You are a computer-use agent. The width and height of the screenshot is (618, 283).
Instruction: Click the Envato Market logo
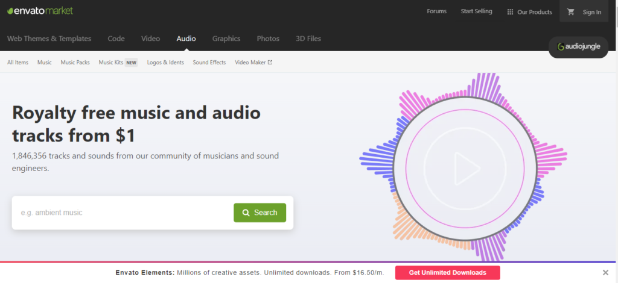(40, 11)
